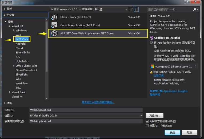The image size is (204, 139).
Task: Switch to small icons view
Action: point(131,9)
